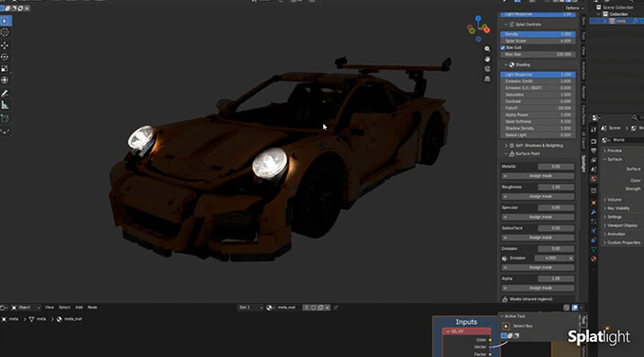This screenshot has width=644, height=357.
Task: Choose Invert selection mode in top-left header
Action: [x=20, y=9]
